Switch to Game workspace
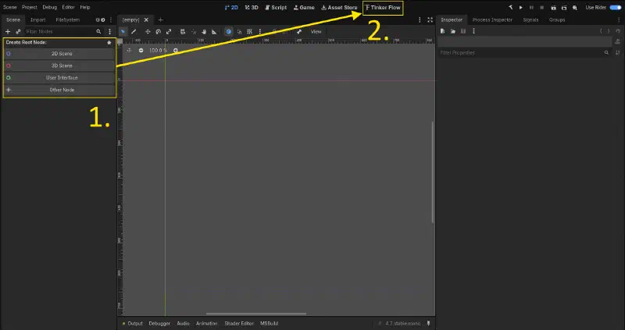625x330 pixels. tap(304, 8)
